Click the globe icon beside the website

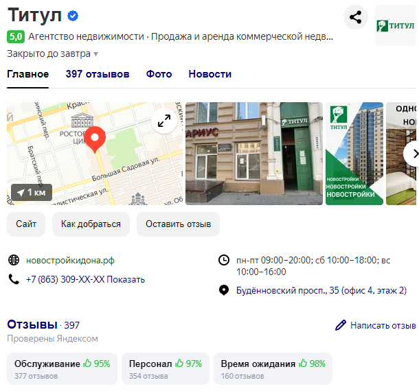point(14,260)
